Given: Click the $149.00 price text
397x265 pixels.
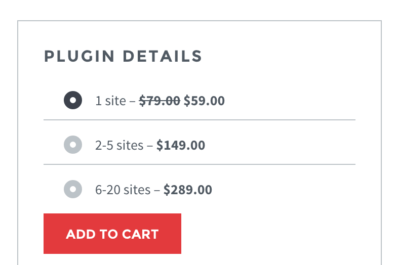Looking at the screenshot, I should tap(181, 146).
